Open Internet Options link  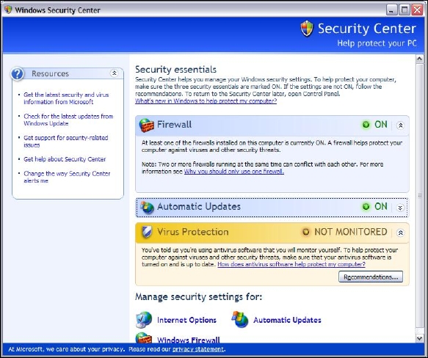click(186, 320)
